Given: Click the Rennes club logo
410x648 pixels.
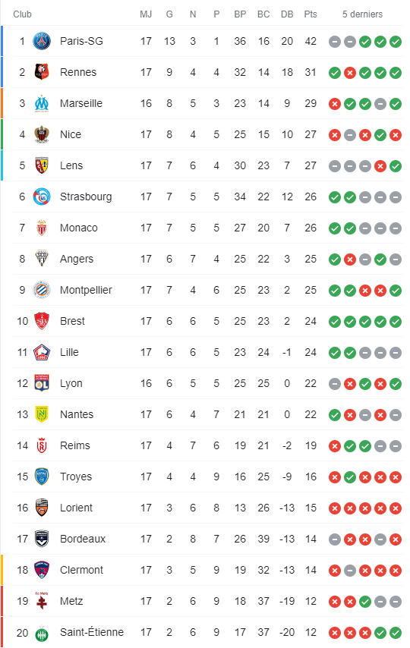Looking at the screenshot, I should tap(41, 72).
